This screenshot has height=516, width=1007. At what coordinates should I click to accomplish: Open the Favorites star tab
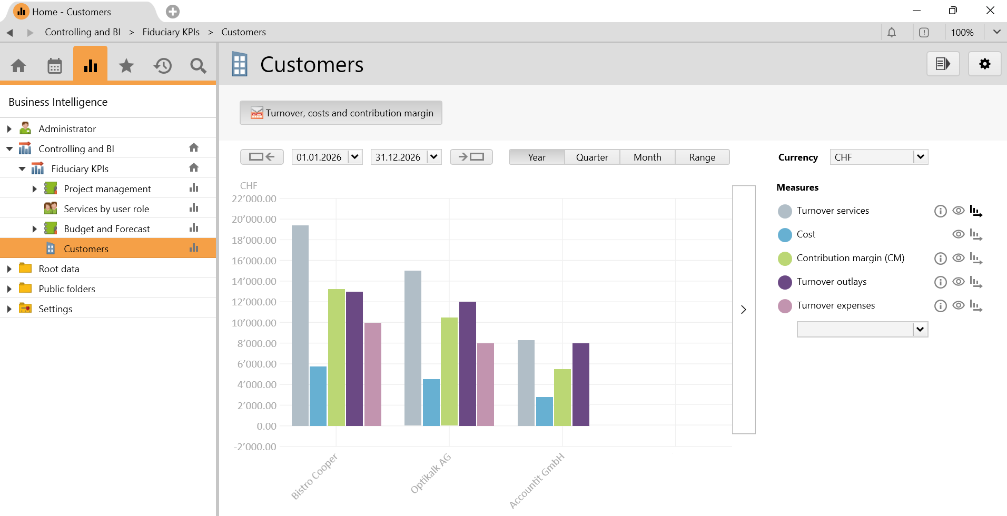[126, 66]
